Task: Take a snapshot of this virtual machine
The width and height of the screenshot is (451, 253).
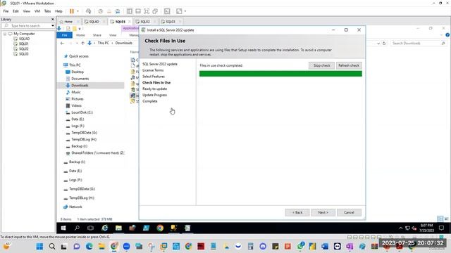Action: point(100,11)
